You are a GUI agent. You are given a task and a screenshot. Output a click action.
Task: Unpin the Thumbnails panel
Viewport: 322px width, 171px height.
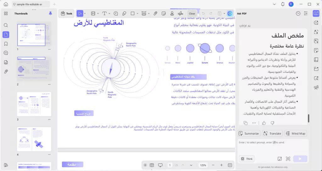(x=51, y=13)
